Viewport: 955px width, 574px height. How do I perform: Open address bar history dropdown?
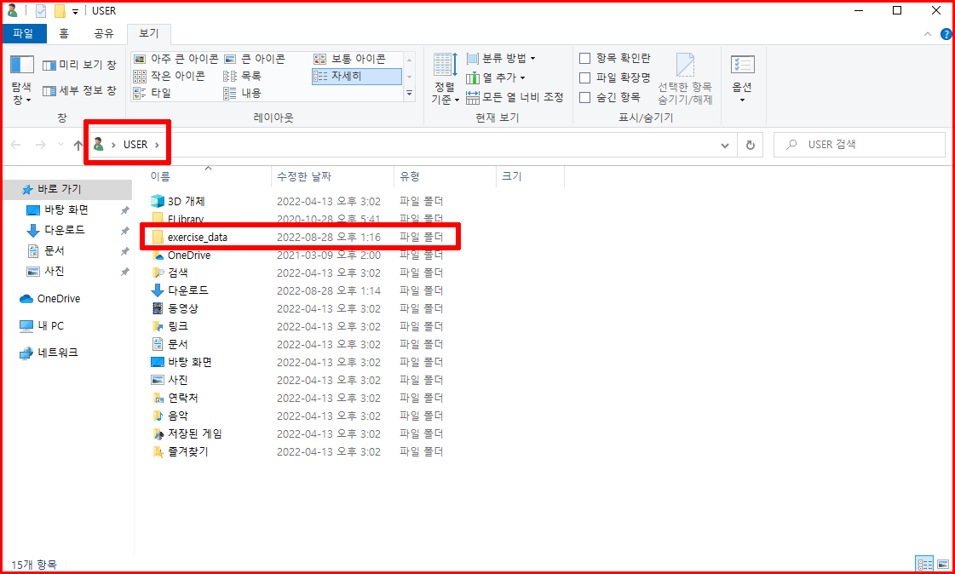coord(725,146)
